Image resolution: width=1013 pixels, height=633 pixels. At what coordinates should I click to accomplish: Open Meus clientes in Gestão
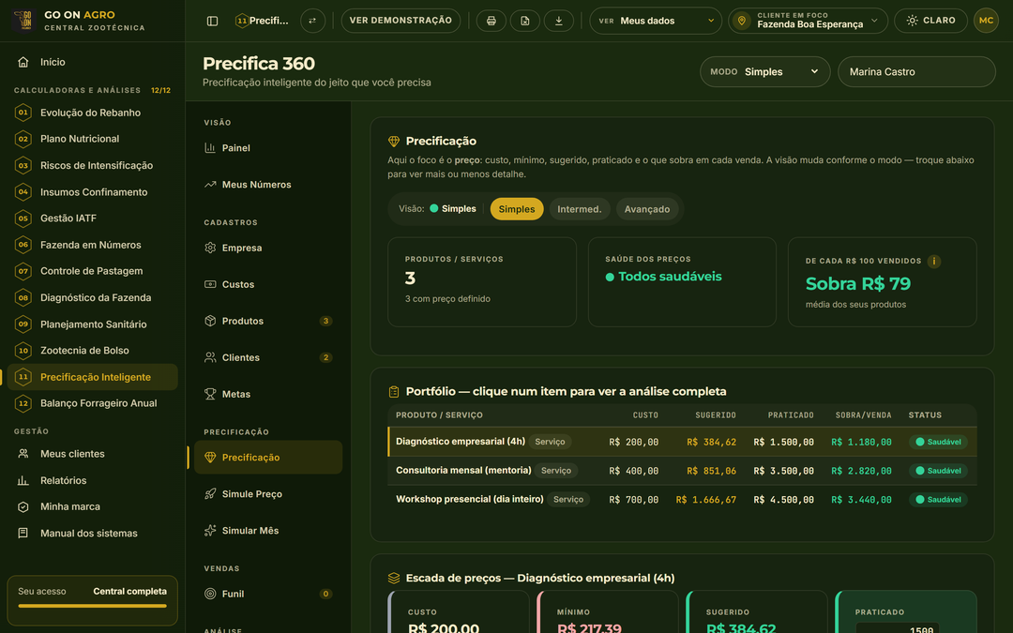tap(92, 454)
